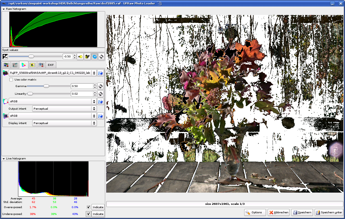Toggle the Underexposed indicator checkbox
Screen dimensions: 345x219
(89, 214)
